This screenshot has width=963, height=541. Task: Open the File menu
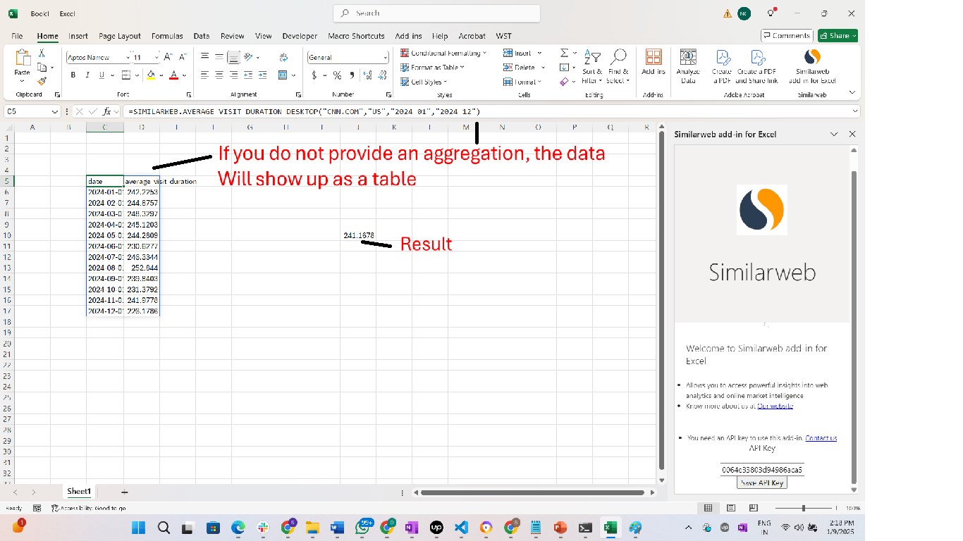(x=17, y=36)
